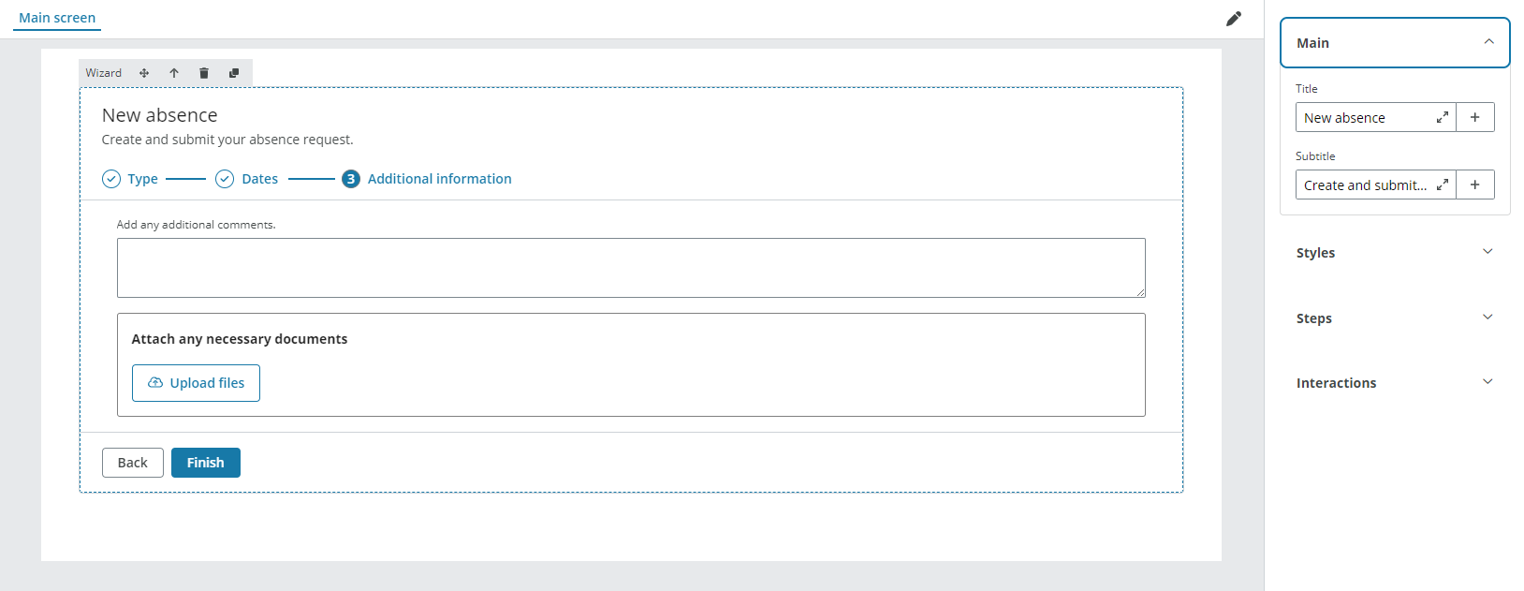Open the screen rename pencil icon
Screen dimensions: 1524x591
point(1234,19)
